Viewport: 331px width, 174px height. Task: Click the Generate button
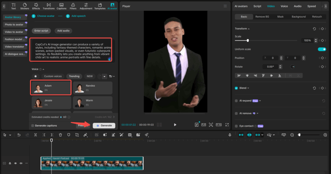(x=104, y=126)
